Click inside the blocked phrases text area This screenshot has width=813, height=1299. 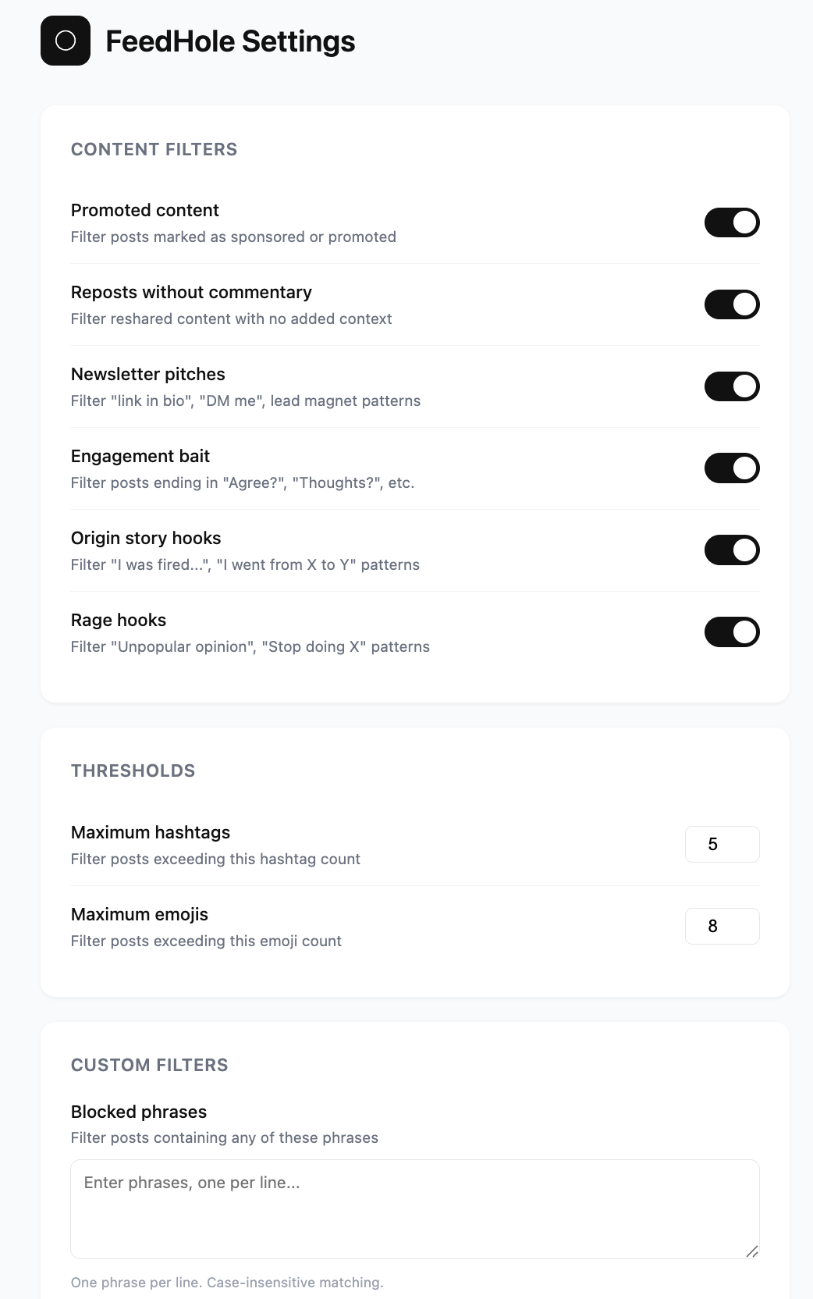414,1206
